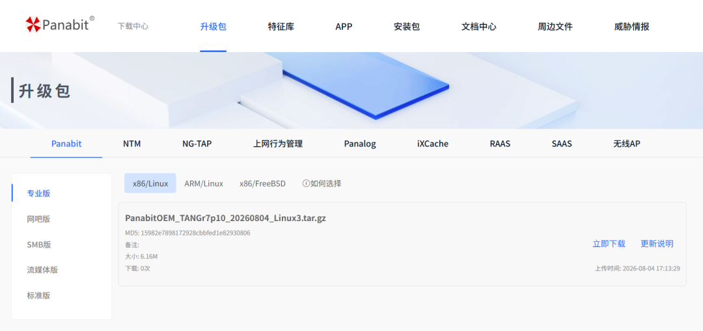Click 立即下载 for the TANGr7p10 package
703x331 pixels.
coord(609,244)
